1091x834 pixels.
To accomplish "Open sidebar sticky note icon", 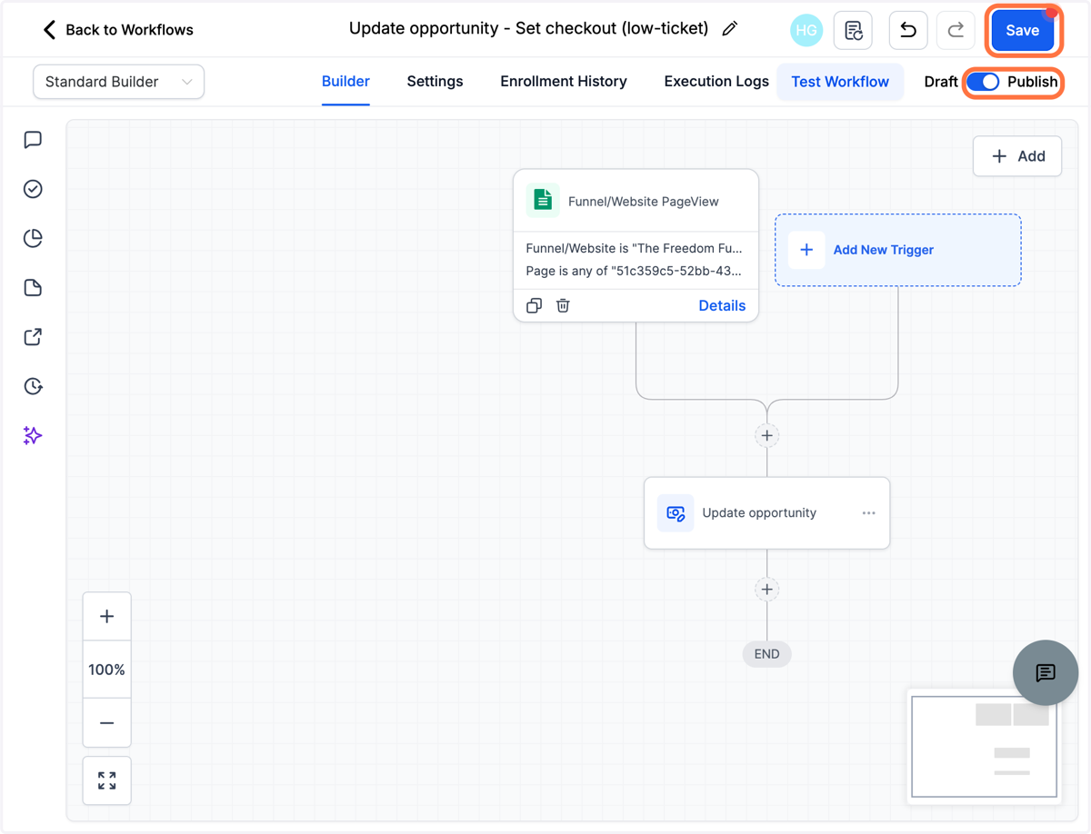I will tap(33, 288).
